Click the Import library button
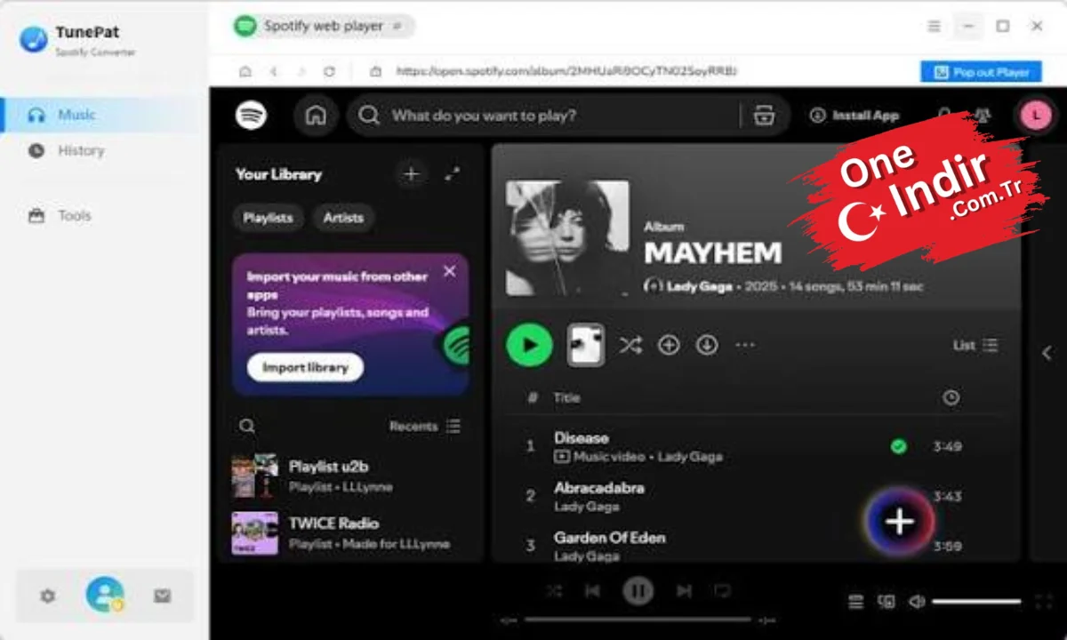Image resolution: width=1067 pixels, height=640 pixels. pos(305,367)
